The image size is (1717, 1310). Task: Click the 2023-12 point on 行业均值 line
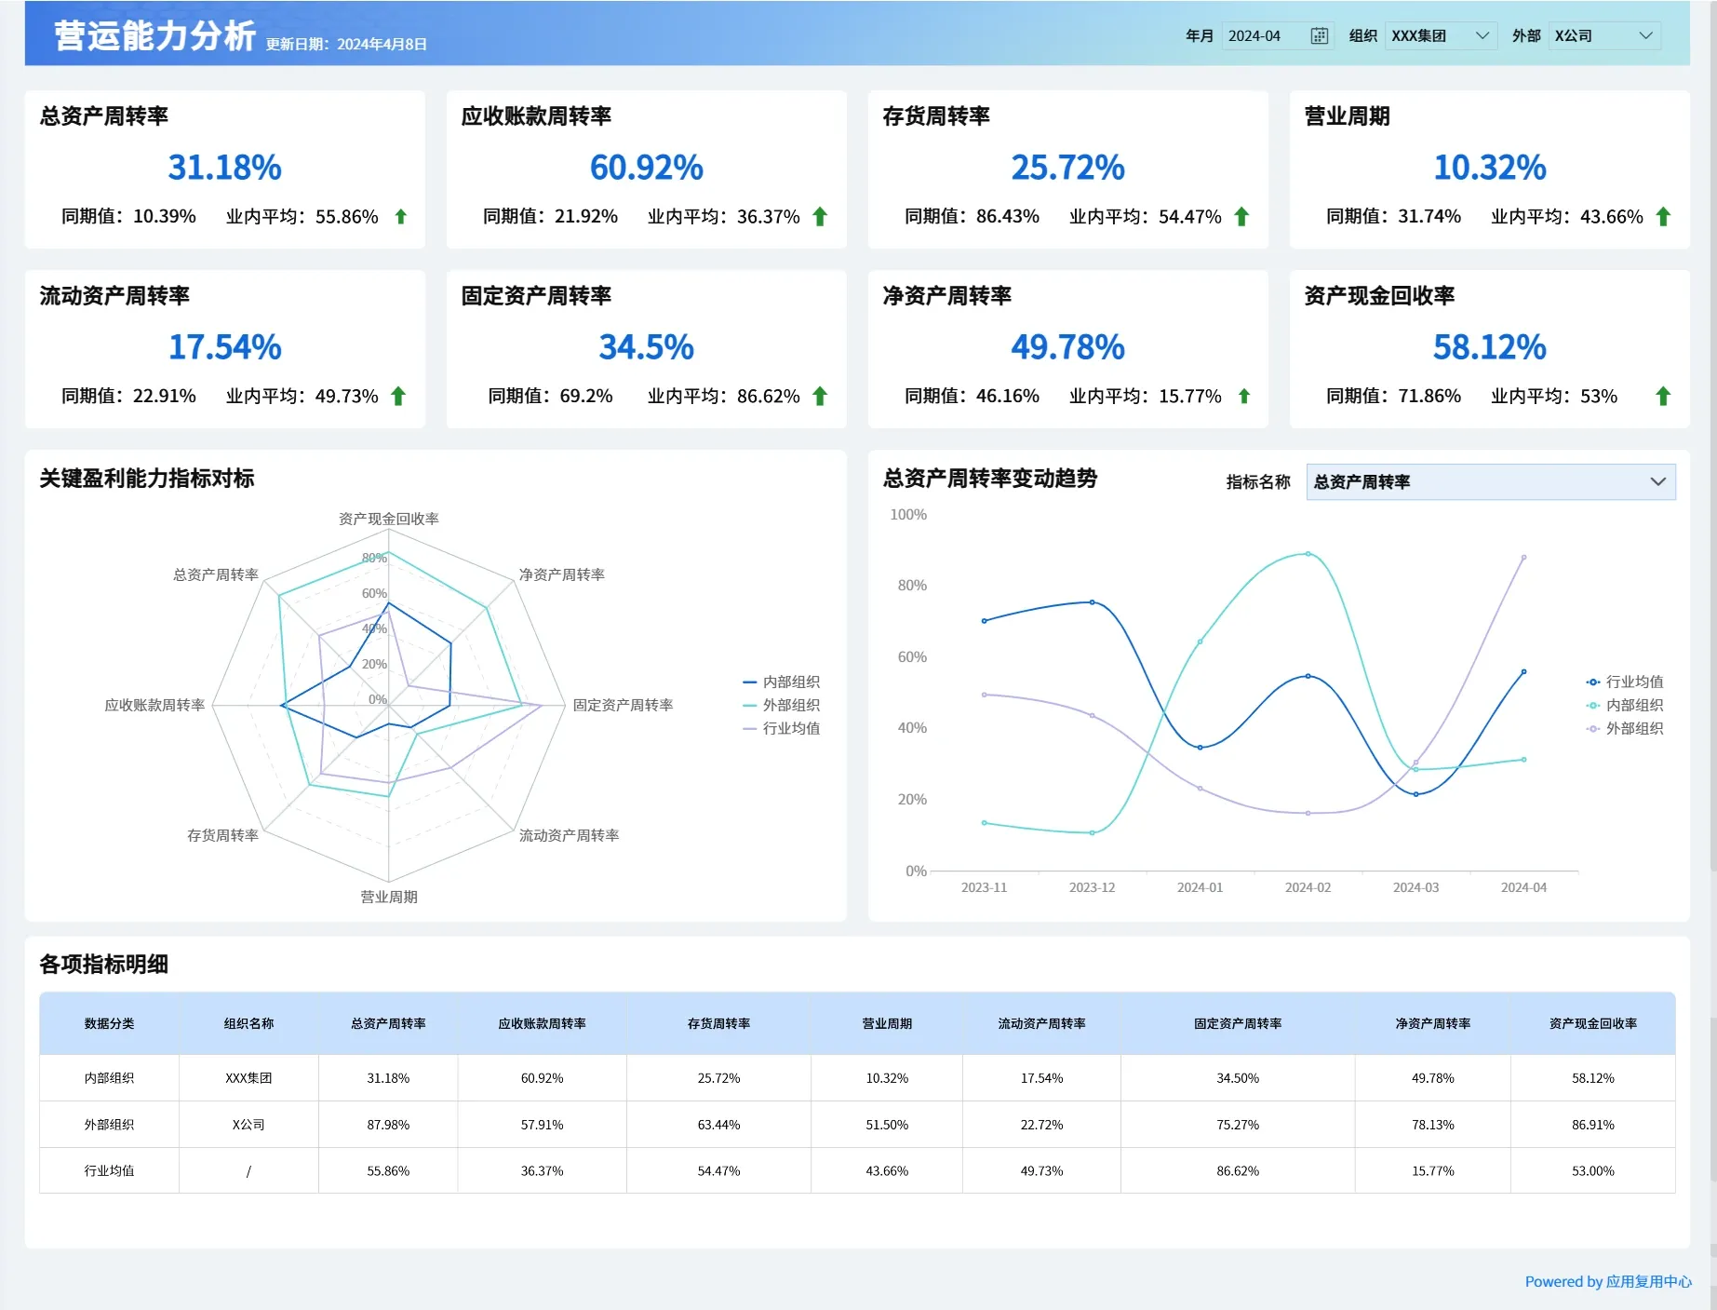click(1093, 602)
